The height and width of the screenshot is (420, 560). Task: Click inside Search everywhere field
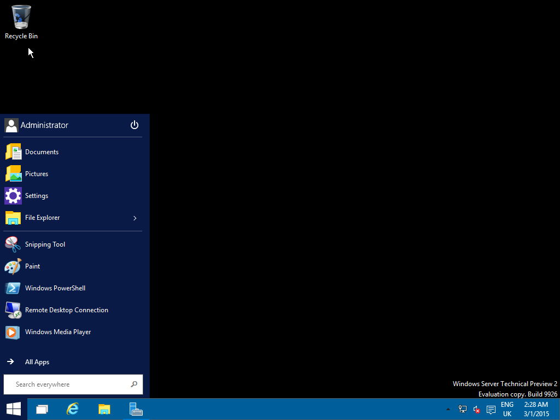pos(73,384)
